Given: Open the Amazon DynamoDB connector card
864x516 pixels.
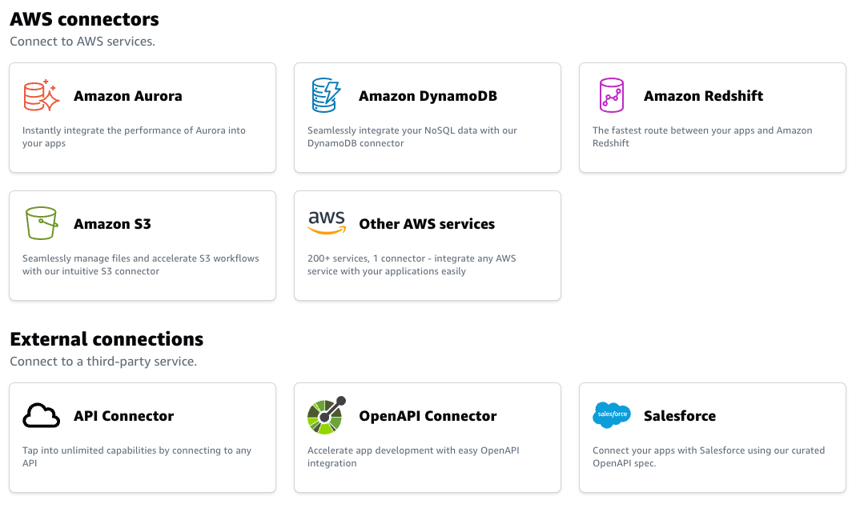Looking at the screenshot, I should (428, 118).
